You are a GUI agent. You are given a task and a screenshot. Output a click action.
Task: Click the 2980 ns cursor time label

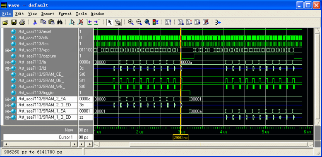[x=180, y=137]
